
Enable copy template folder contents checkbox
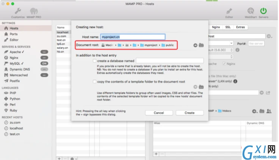coord(95,82)
